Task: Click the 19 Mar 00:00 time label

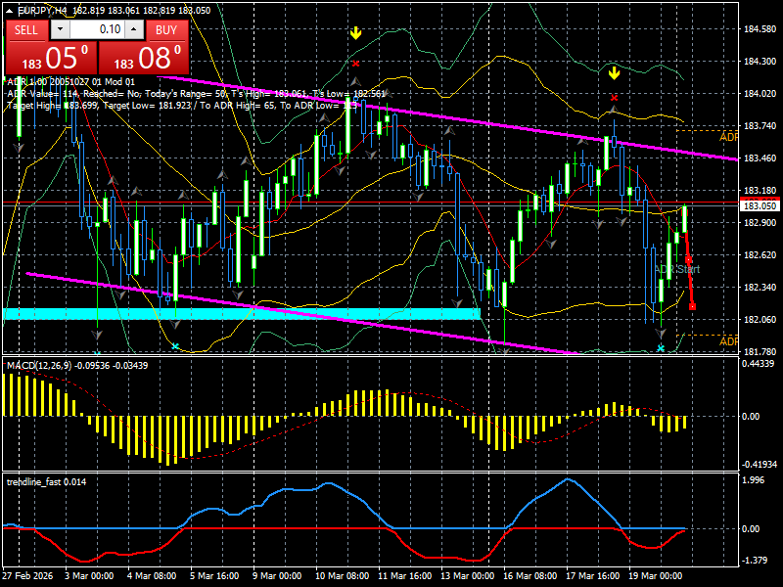Action: (655, 575)
